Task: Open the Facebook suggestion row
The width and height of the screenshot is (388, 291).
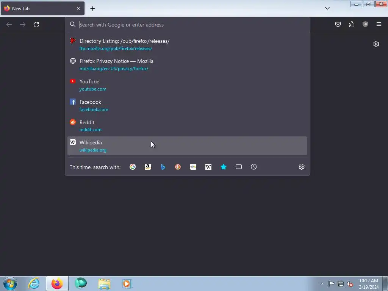Action: click(x=187, y=105)
